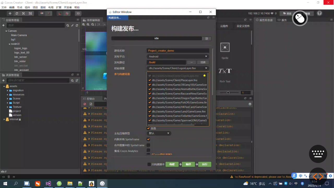Open main bundle compression type dropdown
This screenshot has height=188, width=334.
click(x=159, y=133)
